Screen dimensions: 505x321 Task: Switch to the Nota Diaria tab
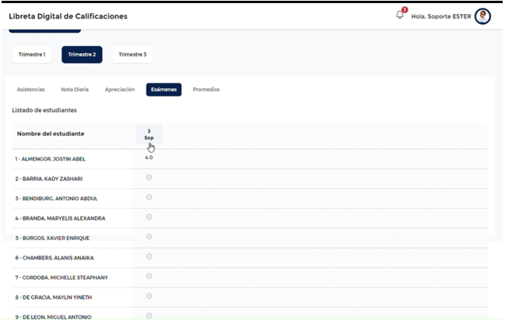pos(75,90)
